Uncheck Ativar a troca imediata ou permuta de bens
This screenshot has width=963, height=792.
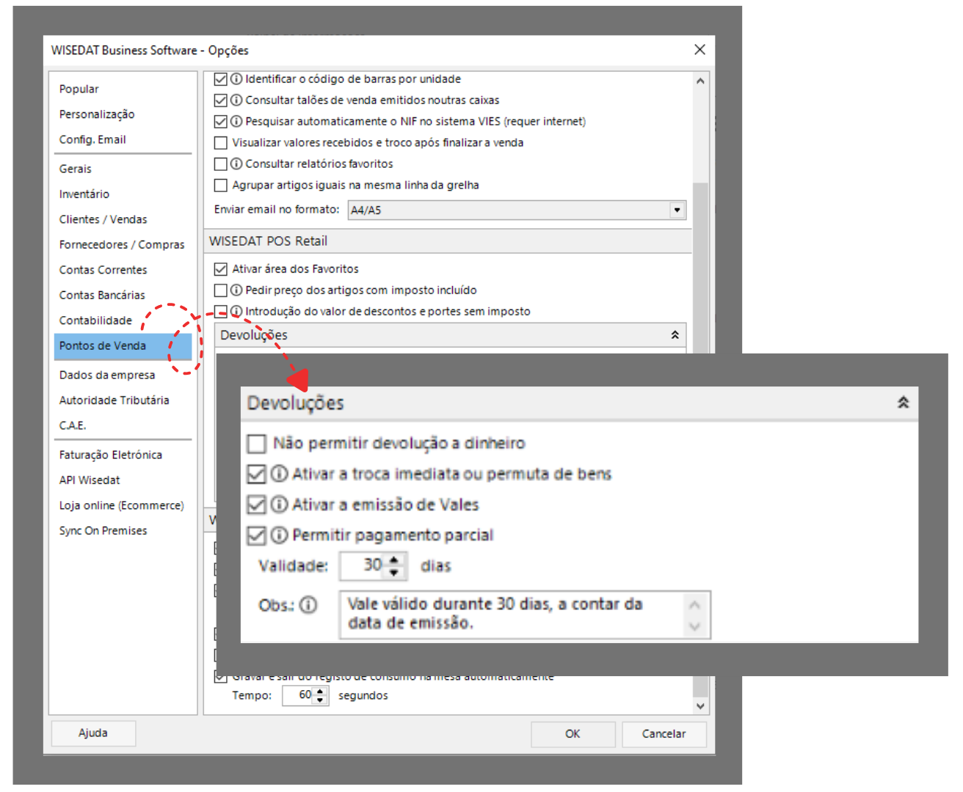click(256, 474)
